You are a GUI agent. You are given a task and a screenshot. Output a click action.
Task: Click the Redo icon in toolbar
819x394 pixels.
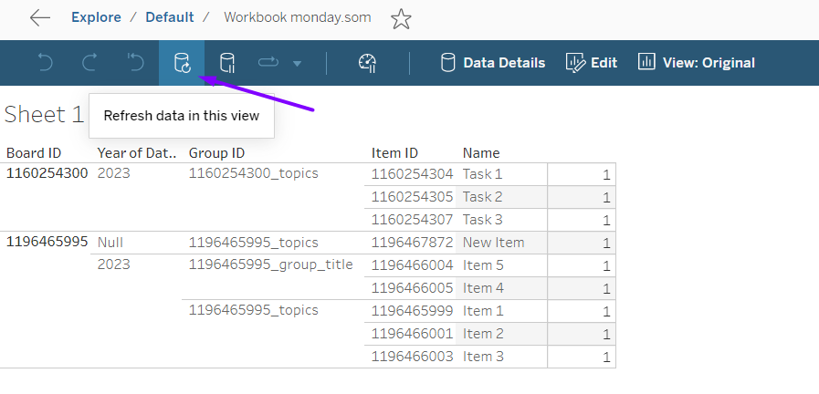click(x=89, y=63)
